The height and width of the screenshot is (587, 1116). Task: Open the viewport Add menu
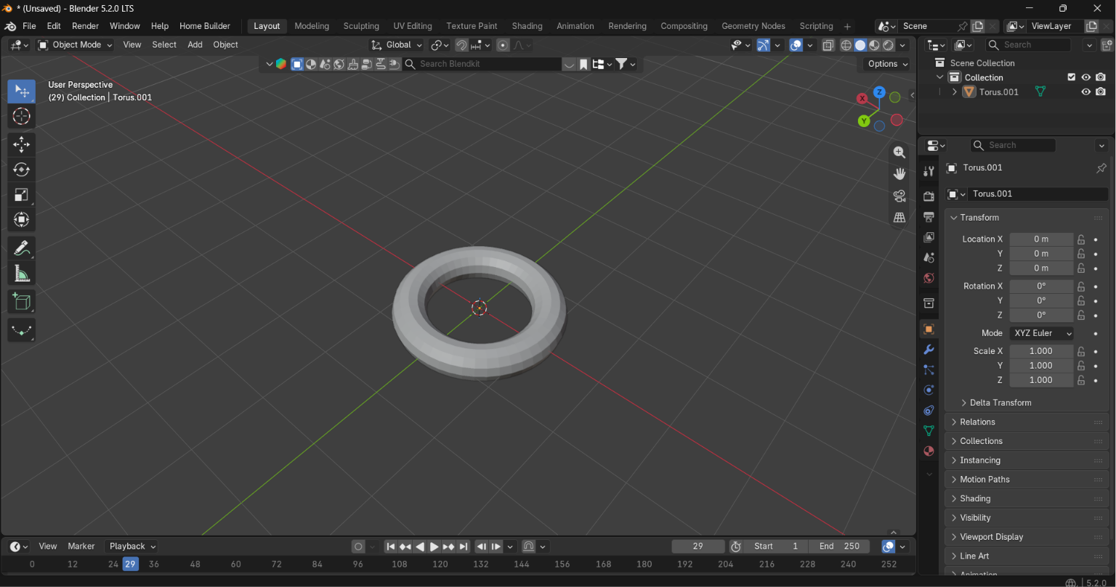(195, 45)
